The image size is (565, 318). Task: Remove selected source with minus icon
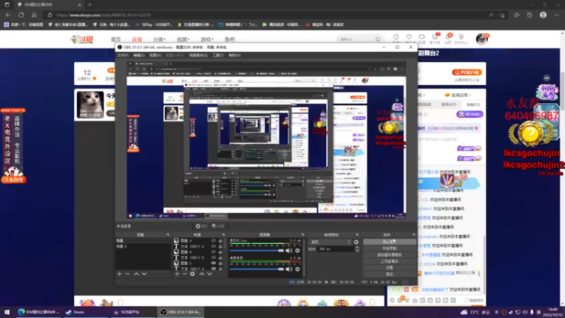click(184, 274)
